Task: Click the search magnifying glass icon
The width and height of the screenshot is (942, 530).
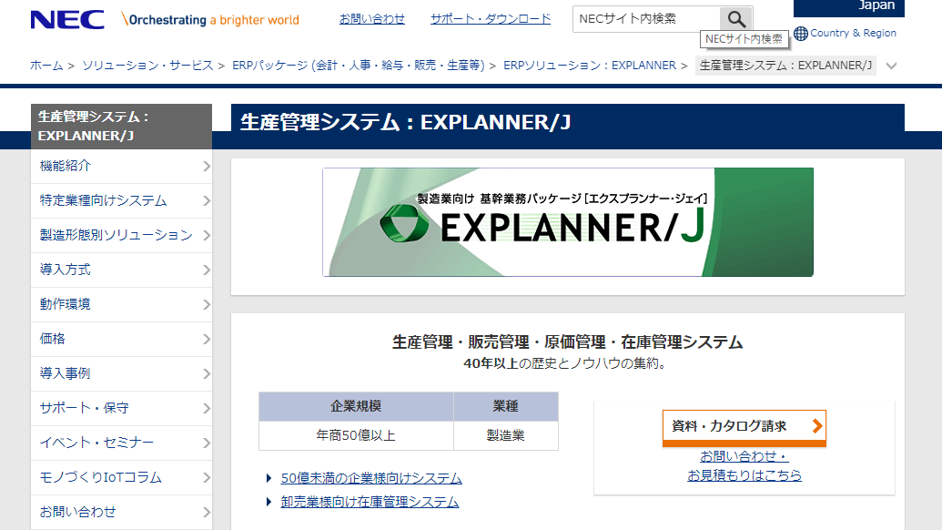Action: 736,18
